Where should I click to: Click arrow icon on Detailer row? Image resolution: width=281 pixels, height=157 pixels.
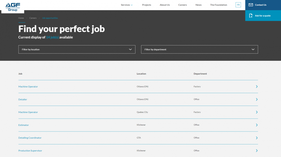(x=257, y=100)
